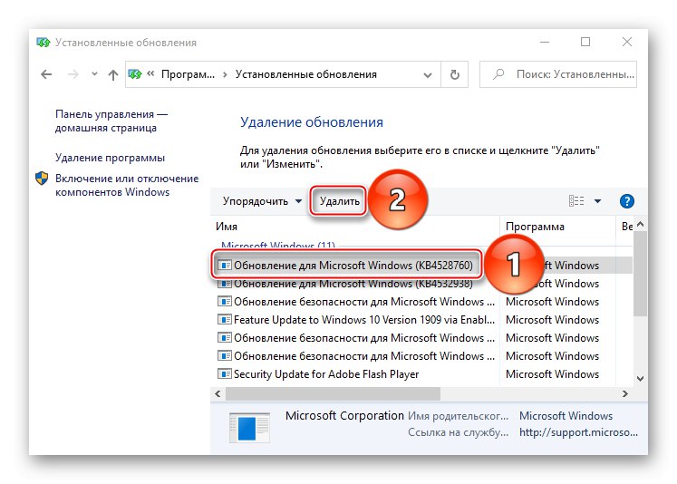Expand the address bar history dropdown

tap(428, 74)
